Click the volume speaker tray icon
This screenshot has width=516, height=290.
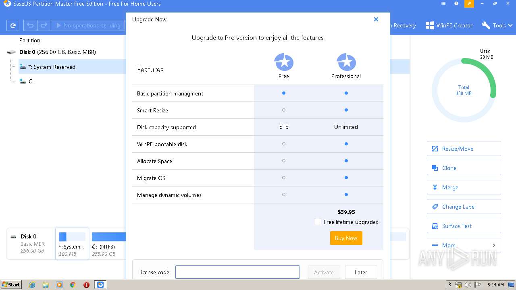[468, 285]
